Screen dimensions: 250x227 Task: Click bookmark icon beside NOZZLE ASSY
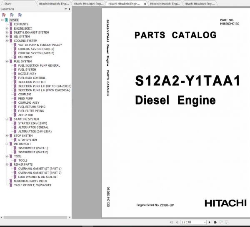(15, 74)
